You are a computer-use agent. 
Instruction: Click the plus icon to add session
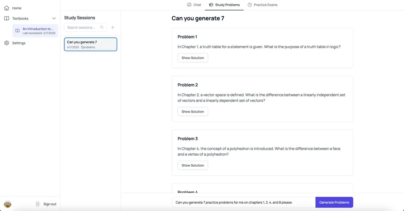coord(113,28)
